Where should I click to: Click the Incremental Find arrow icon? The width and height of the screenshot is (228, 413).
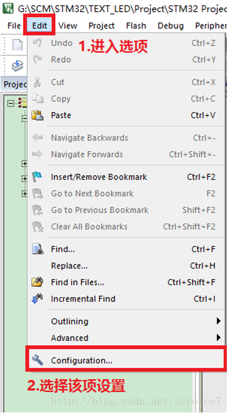coord(37,299)
